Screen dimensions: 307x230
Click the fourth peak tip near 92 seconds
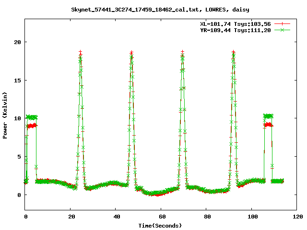234,52
